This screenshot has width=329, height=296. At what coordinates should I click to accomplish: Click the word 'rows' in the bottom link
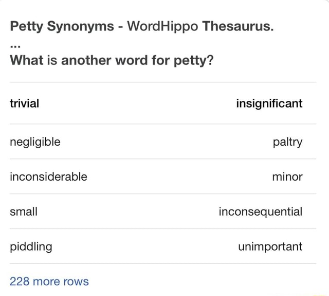tap(76, 281)
